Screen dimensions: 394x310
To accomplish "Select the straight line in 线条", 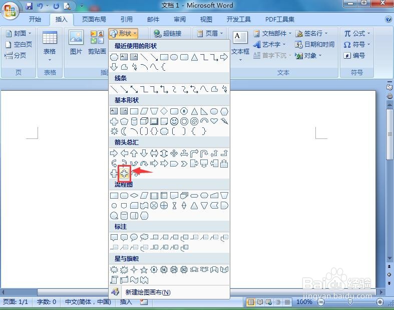I will [x=114, y=89].
